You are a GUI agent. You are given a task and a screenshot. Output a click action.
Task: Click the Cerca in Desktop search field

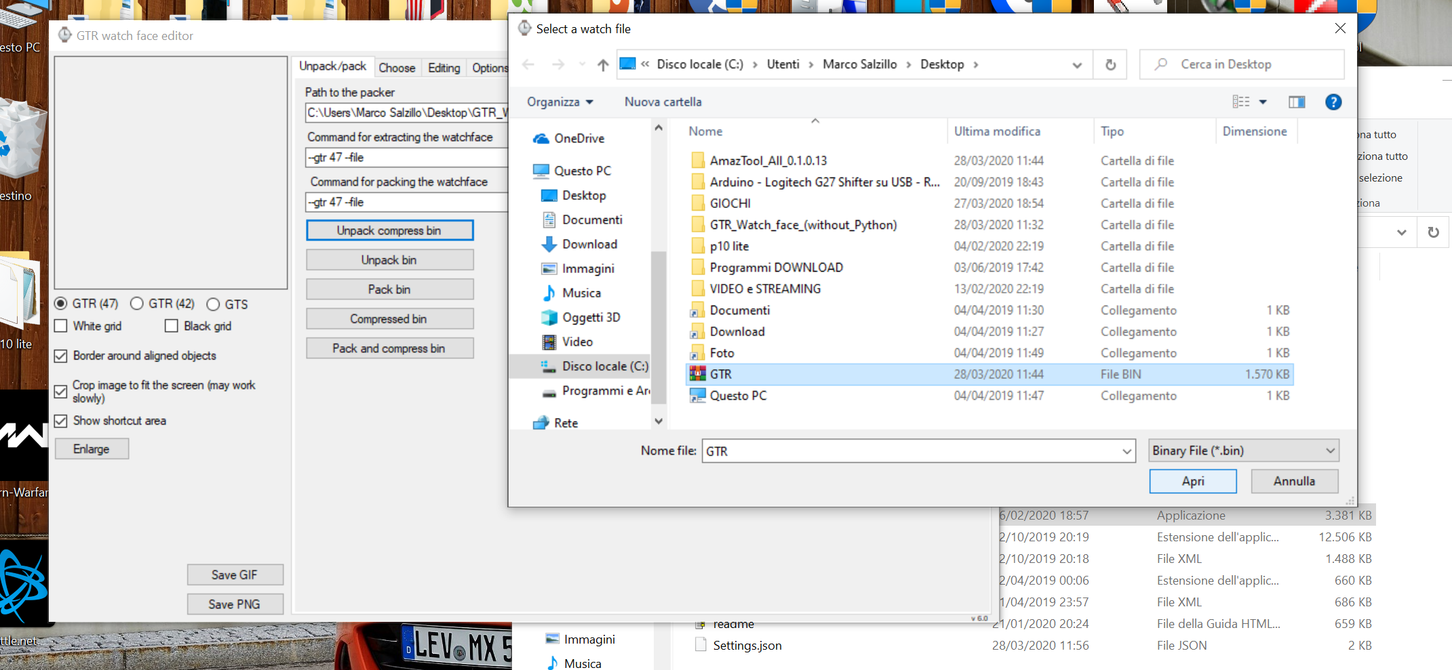[1241, 64]
